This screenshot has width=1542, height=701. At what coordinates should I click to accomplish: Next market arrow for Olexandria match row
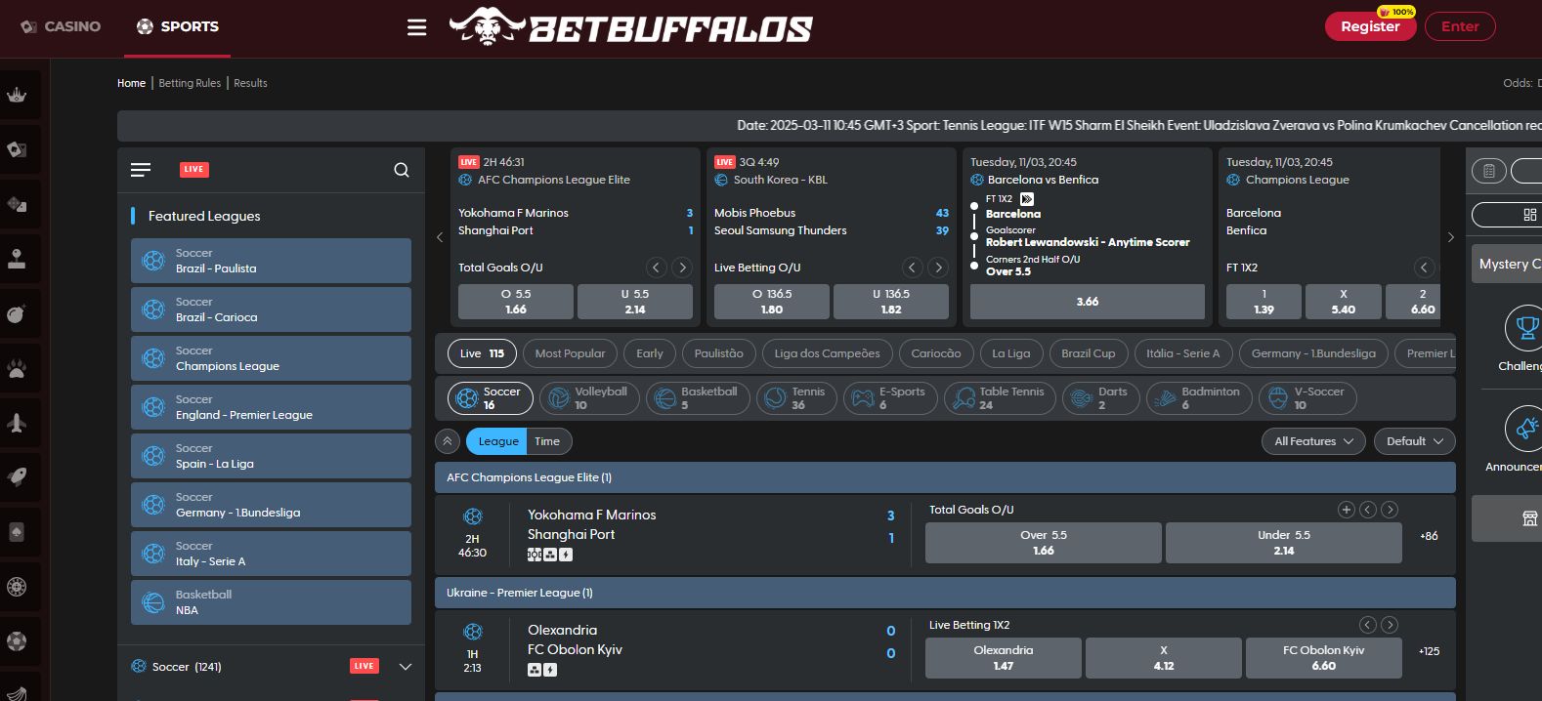tap(1390, 625)
